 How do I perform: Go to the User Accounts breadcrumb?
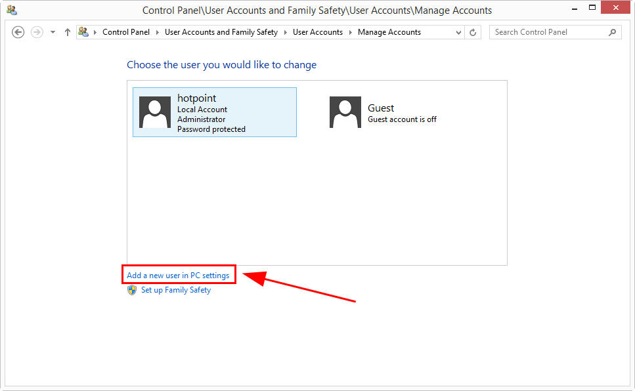click(x=318, y=32)
